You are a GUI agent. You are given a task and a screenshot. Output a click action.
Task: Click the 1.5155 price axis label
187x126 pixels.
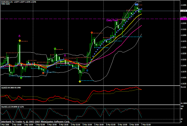(184, 78)
